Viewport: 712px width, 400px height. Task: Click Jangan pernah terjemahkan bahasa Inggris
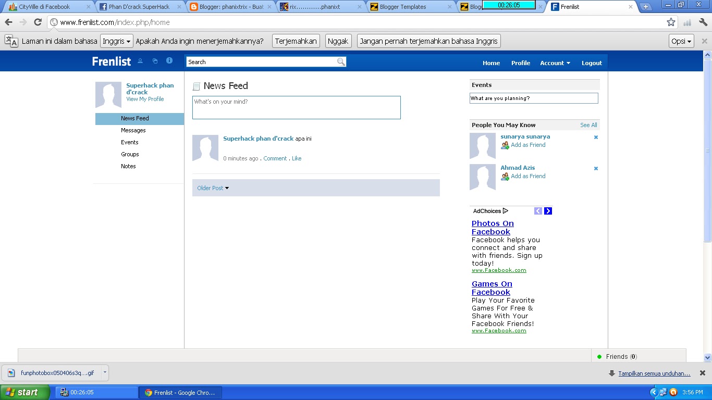pos(429,41)
